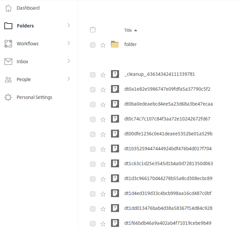Select checkbox for dt1d4ed319d33c4bcb998aa16cd487c0bf

[93, 194]
